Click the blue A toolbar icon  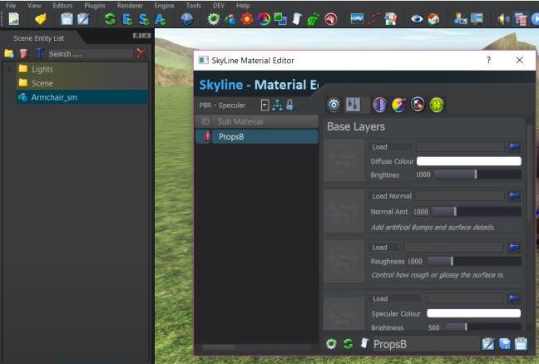coord(161,19)
